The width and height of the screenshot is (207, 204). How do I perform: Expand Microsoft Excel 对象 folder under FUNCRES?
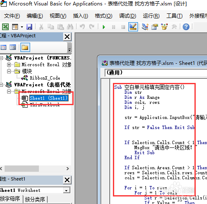[9, 65]
